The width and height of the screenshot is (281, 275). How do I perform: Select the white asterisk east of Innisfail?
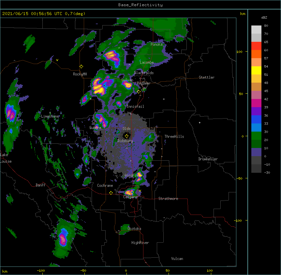164,99
